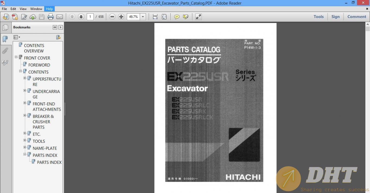Image resolution: width=370 pixels, height=193 pixels.
Task: Go to previous page arrow button
Action: coord(72,17)
